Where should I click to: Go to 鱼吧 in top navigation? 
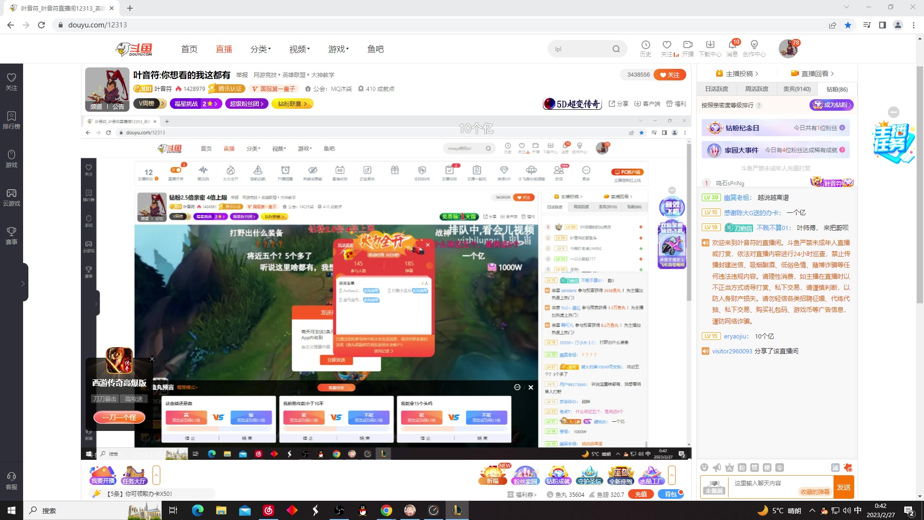pos(375,49)
